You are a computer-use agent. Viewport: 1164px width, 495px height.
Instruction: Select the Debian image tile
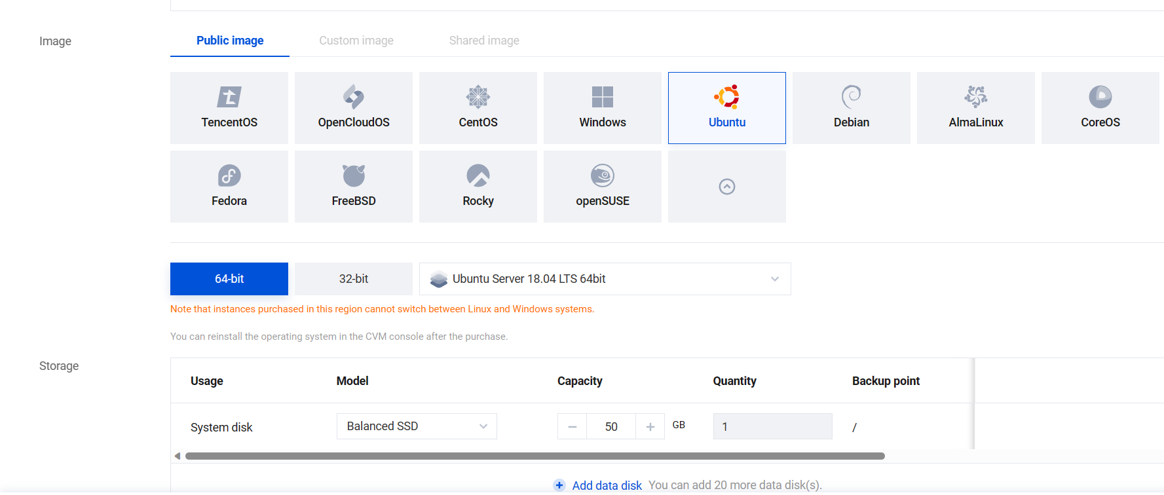pyautogui.click(x=852, y=108)
